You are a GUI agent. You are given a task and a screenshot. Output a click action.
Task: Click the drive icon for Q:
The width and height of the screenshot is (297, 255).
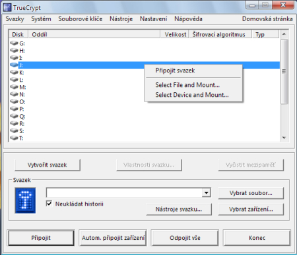tap(14, 116)
